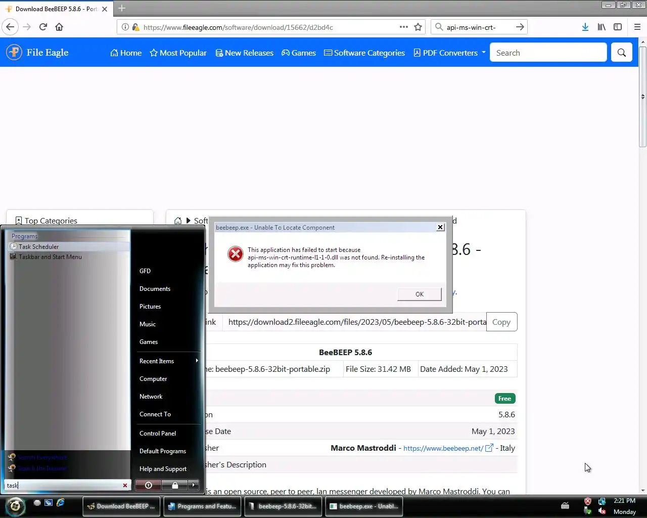The image size is (647, 518).
Task: Click the Start menu power button
Action: pos(148,485)
